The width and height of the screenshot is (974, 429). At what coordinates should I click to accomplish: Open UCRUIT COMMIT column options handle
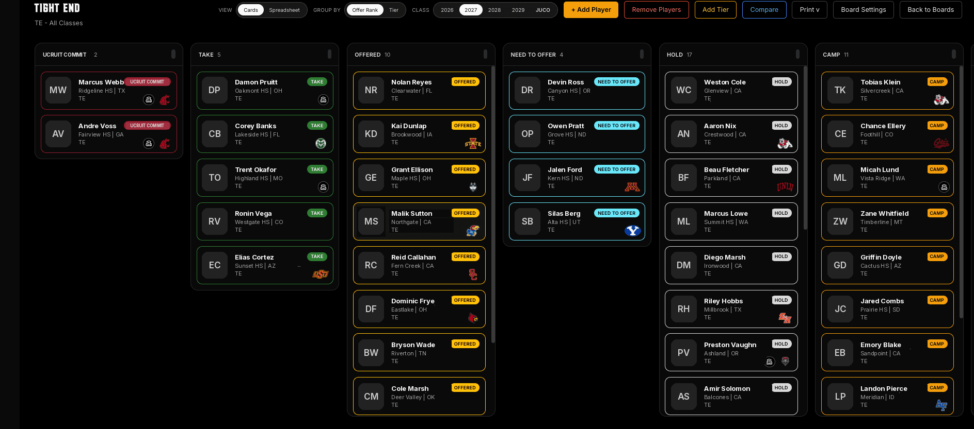tap(173, 54)
